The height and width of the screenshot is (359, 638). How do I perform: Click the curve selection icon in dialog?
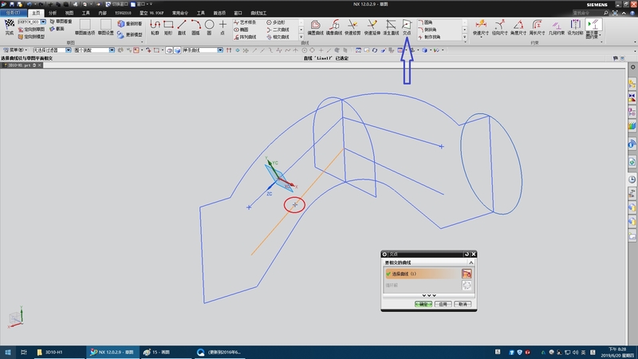click(467, 274)
